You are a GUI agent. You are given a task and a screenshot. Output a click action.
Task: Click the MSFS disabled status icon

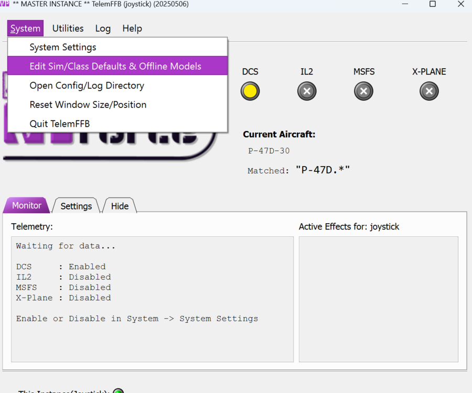pyautogui.click(x=363, y=91)
